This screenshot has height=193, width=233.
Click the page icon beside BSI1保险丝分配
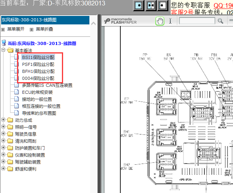coord(17,57)
